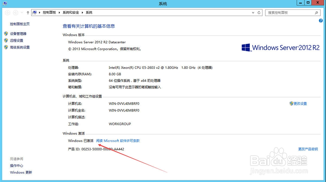Click the processor value Intel(R) Xeon(R) text
Image resolution: width=326 pixels, height=182 pixels.
point(160,68)
